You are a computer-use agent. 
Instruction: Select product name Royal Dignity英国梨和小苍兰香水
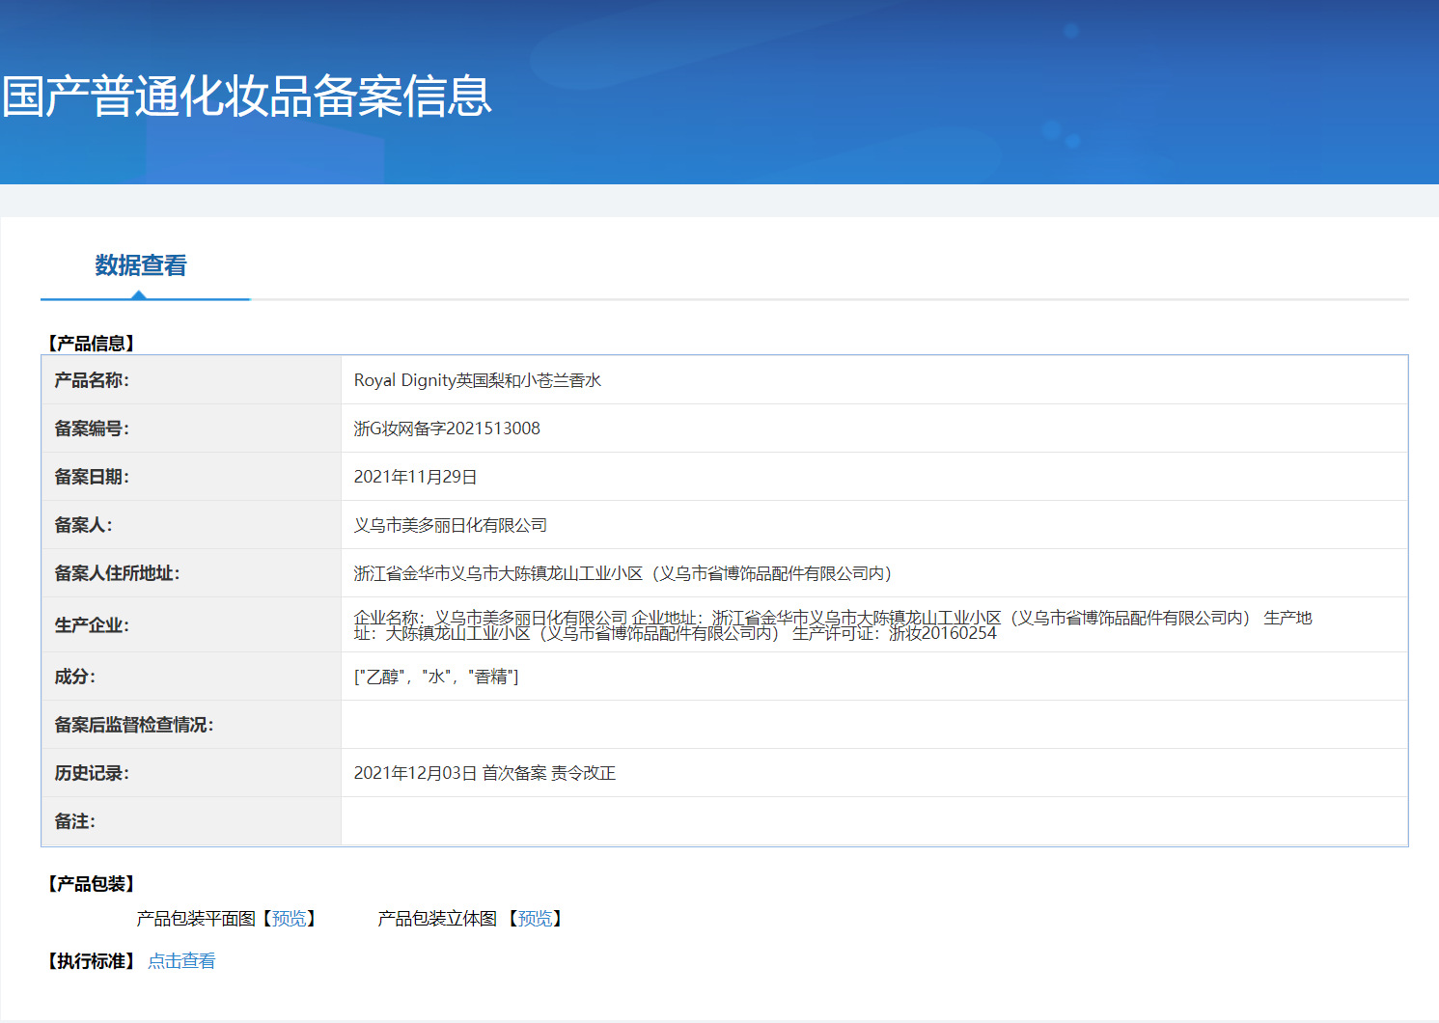(478, 380)
